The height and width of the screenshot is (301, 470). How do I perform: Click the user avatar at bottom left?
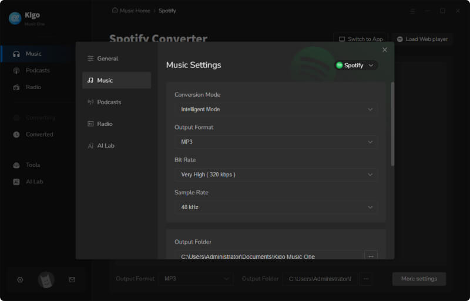[x=46, y=280]
